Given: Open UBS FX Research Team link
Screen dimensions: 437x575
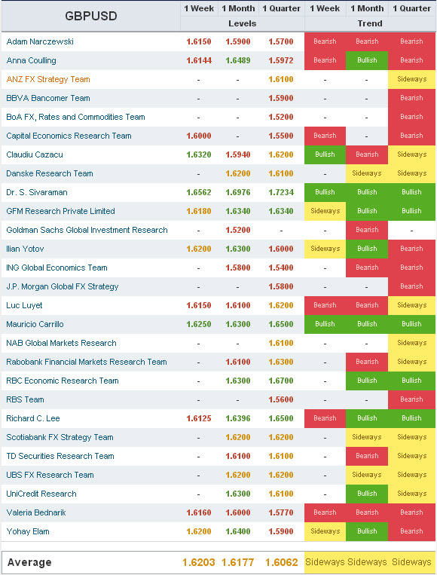Looking at the screenshot, I should pyautogui.click(x=50, y=475).
